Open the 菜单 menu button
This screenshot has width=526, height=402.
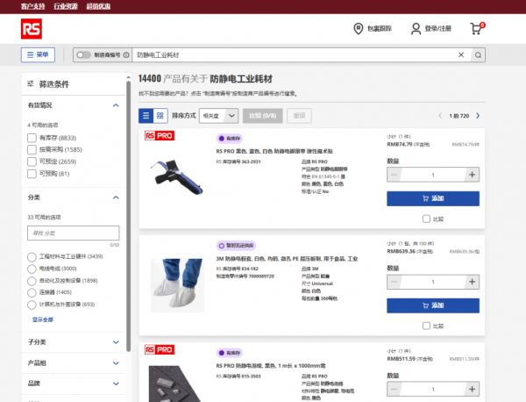point(38,54)
